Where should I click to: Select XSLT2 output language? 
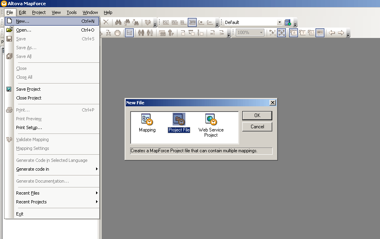(175, 22)
